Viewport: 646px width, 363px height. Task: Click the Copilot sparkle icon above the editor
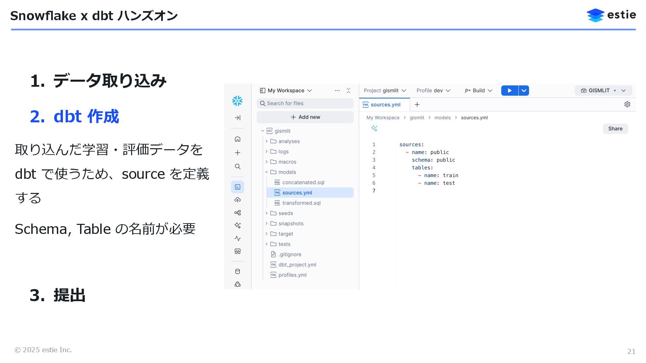[374, 128]
